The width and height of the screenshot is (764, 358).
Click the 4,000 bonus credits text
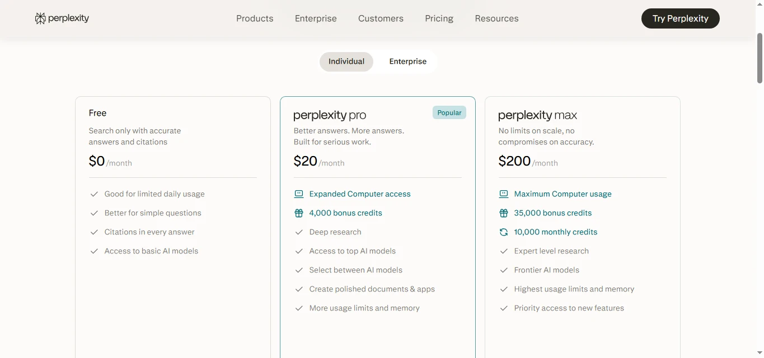346,213
